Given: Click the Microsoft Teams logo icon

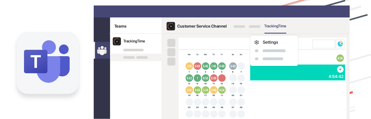Looking at the screenshot, I should (x=47, y=62).
